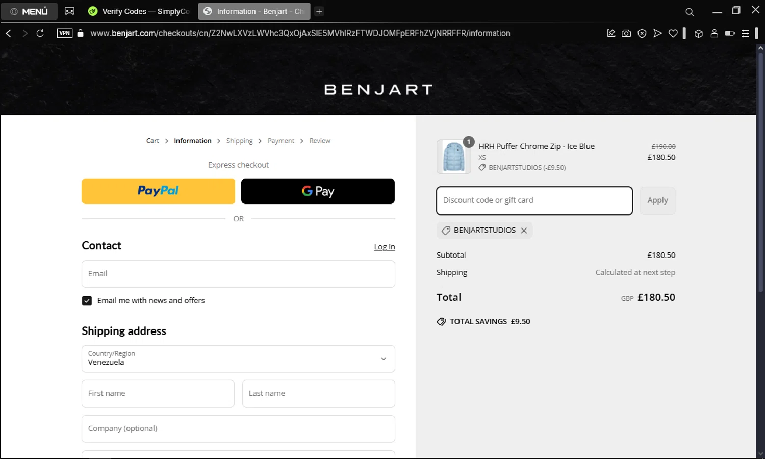
Task: Open the easy setup sliders icon
Action: (x=746, y=33)
